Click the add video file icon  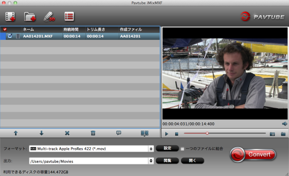pos(10,17)
